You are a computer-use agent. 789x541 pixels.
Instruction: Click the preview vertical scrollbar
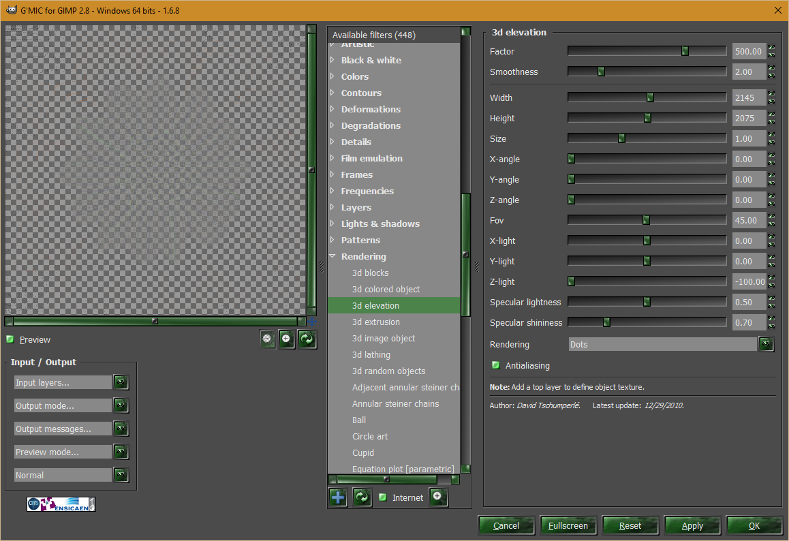pyautogui.click(x=311, y=170)
